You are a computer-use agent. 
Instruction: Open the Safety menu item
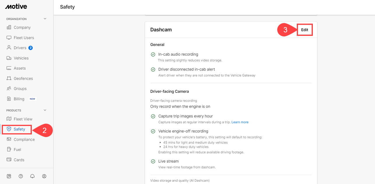pos(19,129)
